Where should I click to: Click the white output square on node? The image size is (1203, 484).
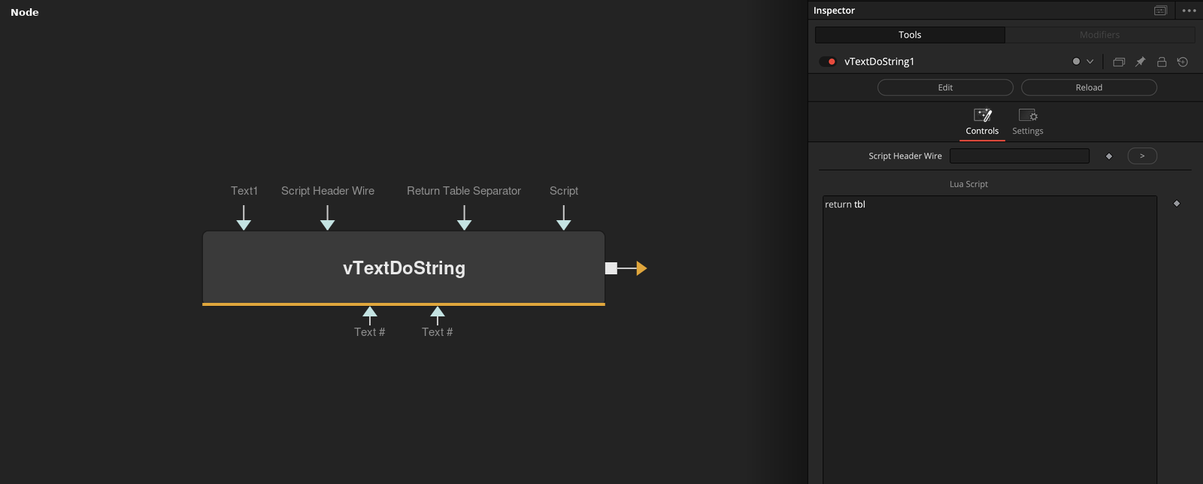coord(611,268)
